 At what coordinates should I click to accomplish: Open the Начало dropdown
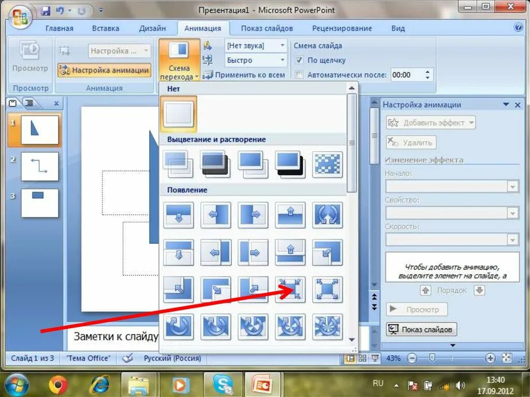[x=452, y=186]
